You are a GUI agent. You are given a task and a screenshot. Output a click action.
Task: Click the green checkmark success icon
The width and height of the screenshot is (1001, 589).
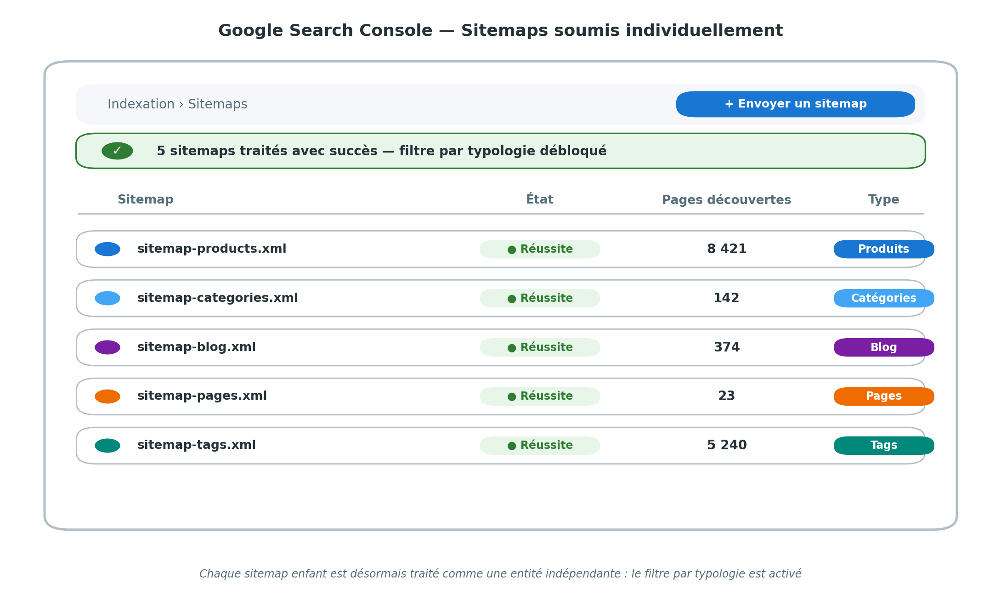pos(117,151)
